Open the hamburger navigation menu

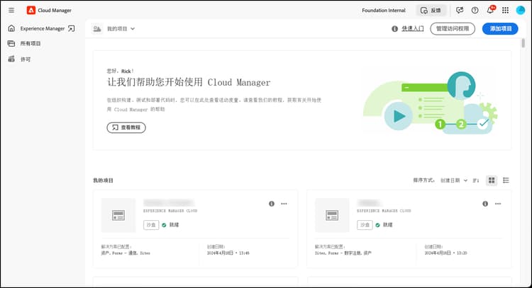[x=11, y=10]
